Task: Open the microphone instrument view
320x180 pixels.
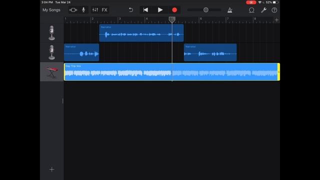Action: pos(83,10)
